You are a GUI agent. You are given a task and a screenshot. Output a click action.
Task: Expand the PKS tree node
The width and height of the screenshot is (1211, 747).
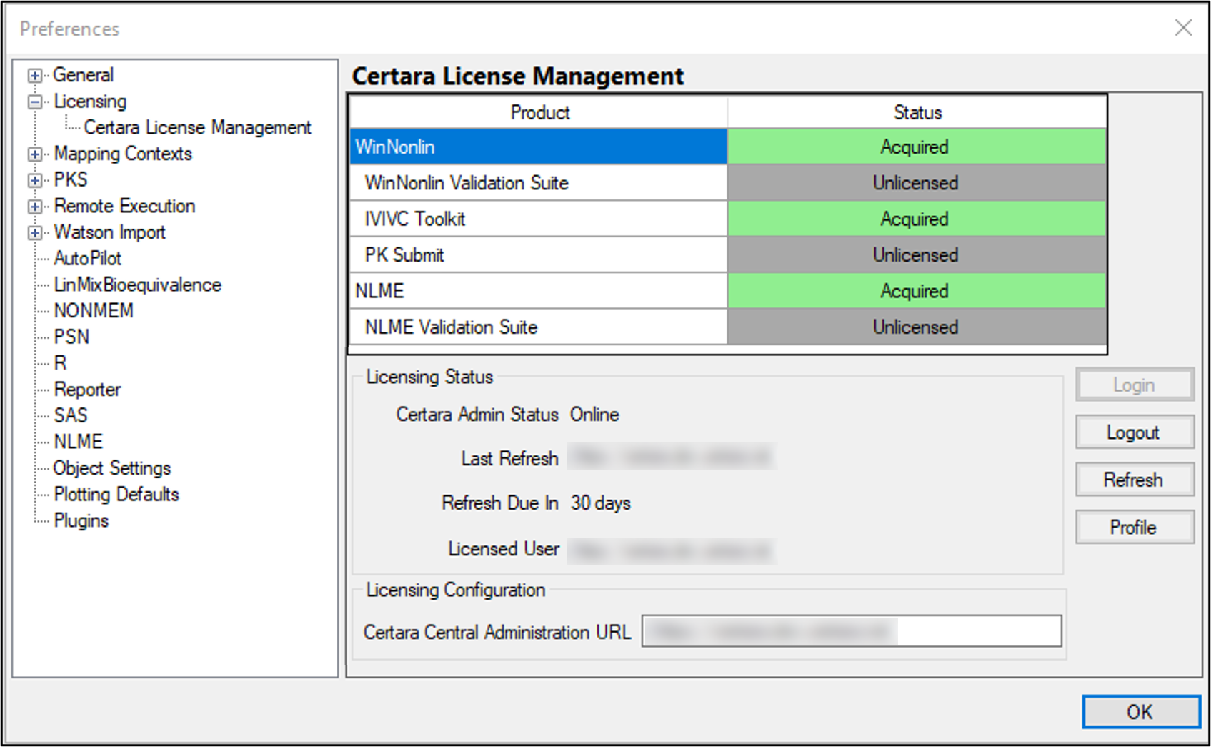coord(34,180)
